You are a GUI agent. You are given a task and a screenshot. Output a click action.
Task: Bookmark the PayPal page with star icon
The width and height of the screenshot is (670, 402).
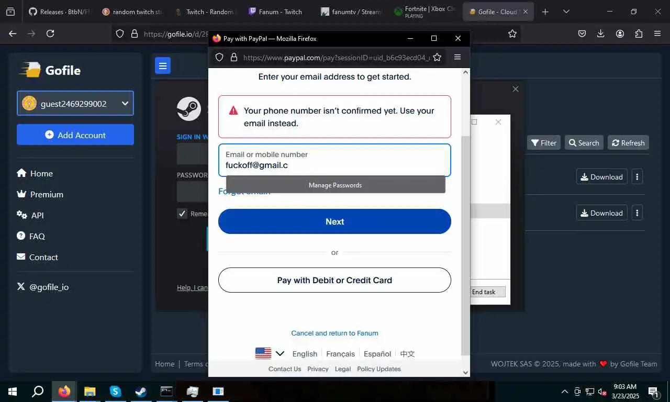[x=437, y=58]
